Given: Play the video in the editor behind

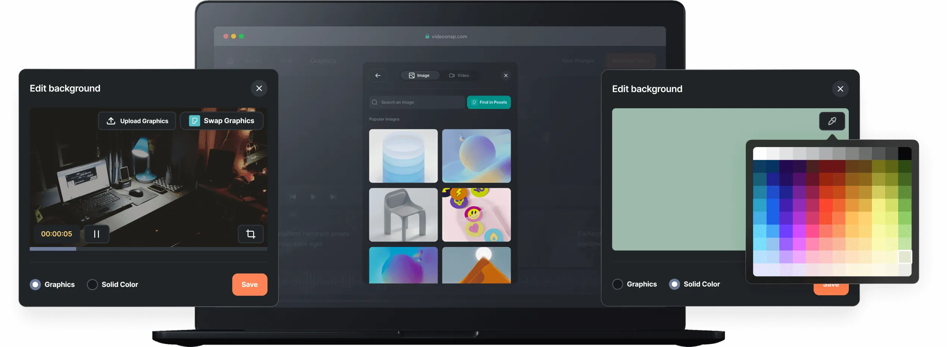Looking at the screenshot, I should 313,197.
